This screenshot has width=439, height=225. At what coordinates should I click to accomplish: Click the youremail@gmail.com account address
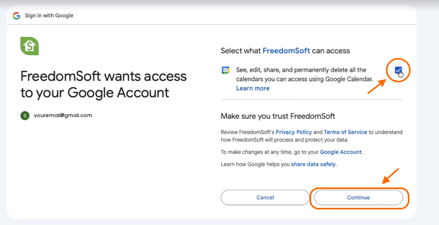pos(63,115)
